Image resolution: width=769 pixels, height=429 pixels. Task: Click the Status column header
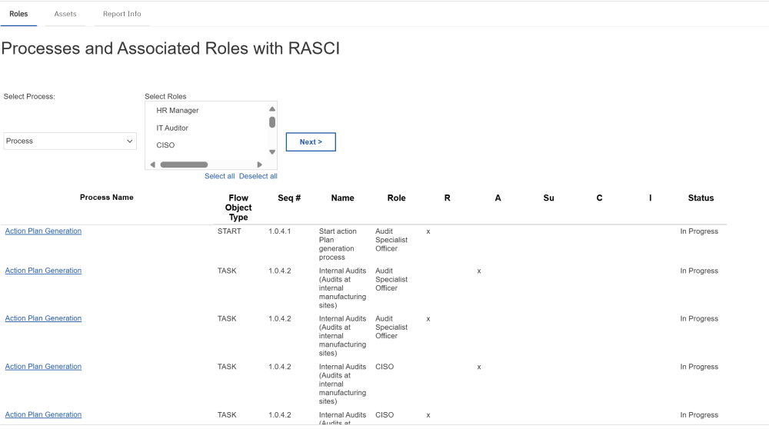(x=701, y=198)
